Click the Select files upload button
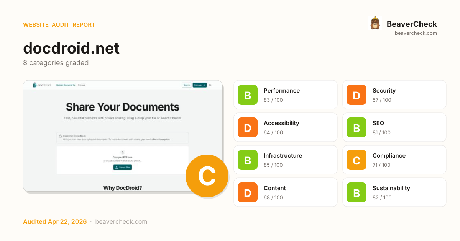Viewport: 460px width, 241px height. click(123, 168)
